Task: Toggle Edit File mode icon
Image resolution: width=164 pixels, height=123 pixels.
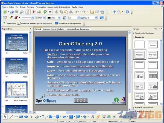Action: pos(28,12)
